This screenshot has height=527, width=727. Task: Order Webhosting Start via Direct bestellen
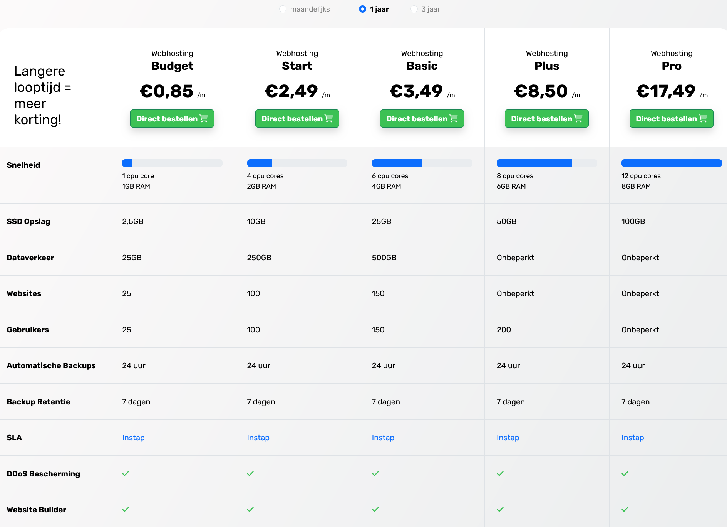(297, 119)
